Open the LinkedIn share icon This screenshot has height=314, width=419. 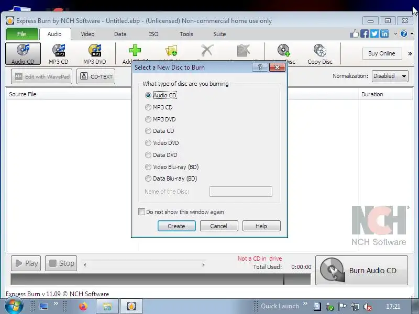coord(384,33)
